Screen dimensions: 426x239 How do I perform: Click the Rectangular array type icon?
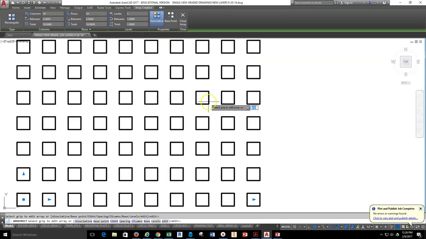(x=12, y=19)
